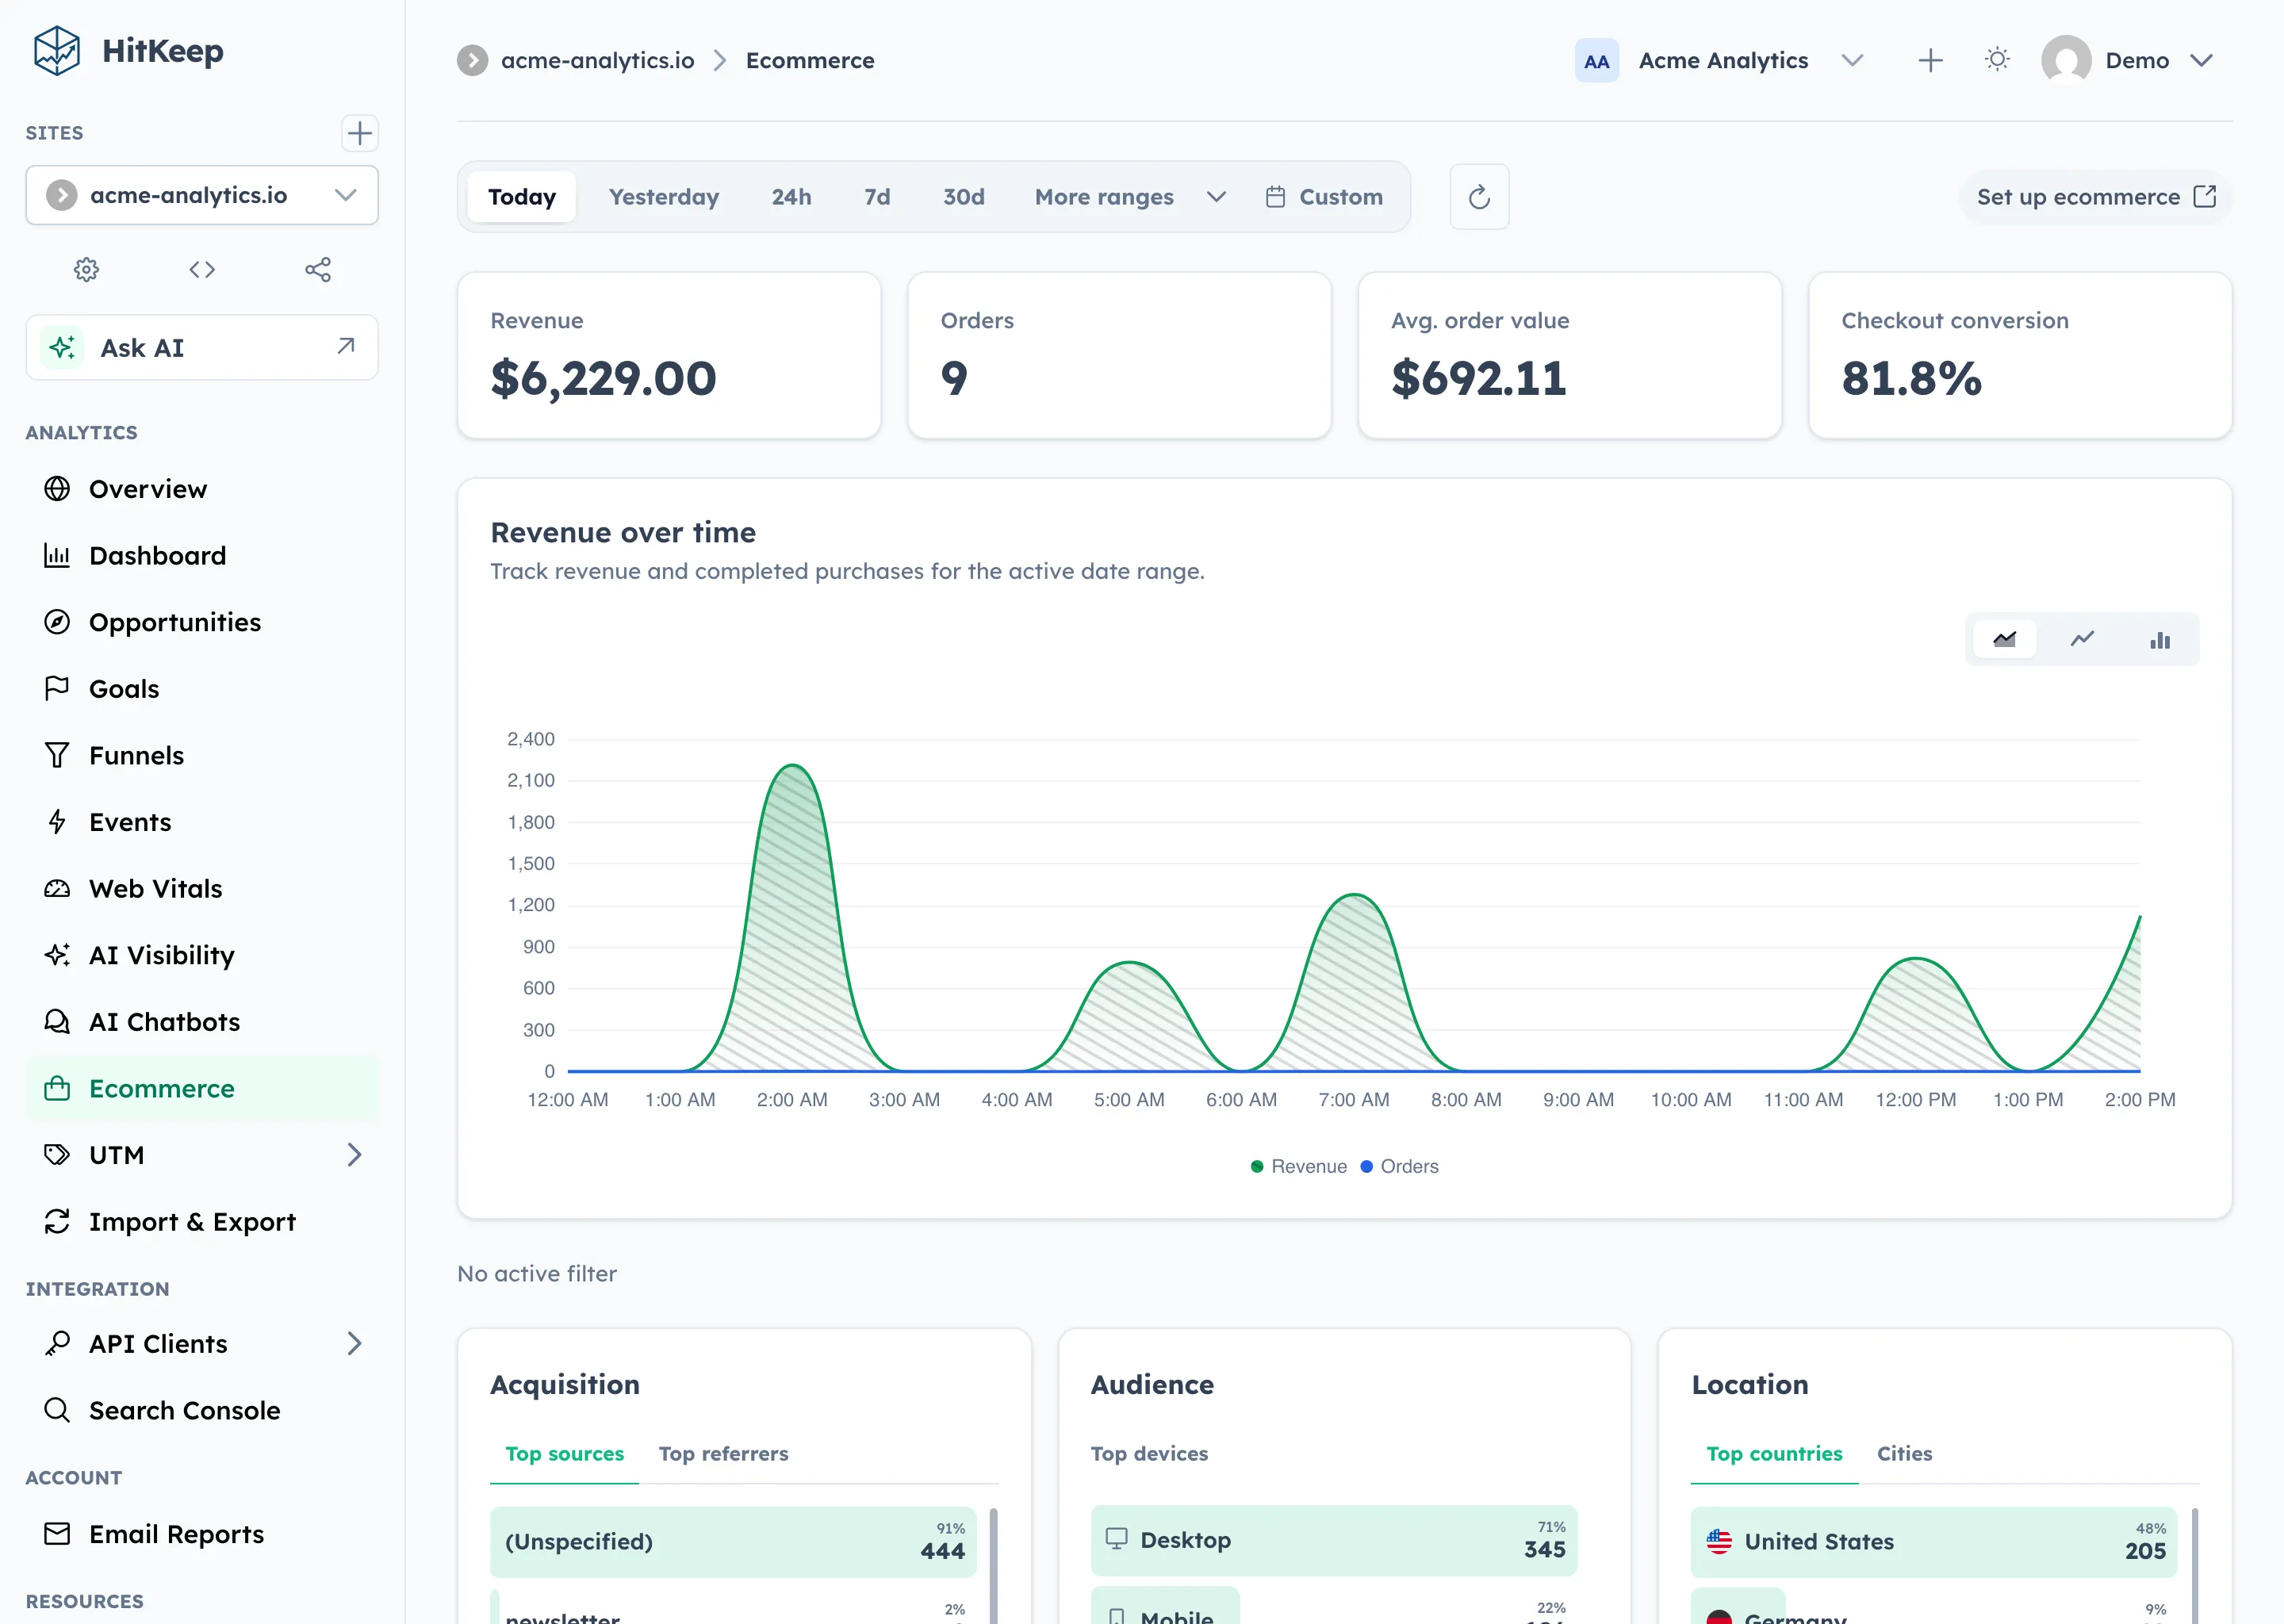This screenshot has height=1624, width=2284.
Task: Open the Dashboard page
Action: click(202, 555)
